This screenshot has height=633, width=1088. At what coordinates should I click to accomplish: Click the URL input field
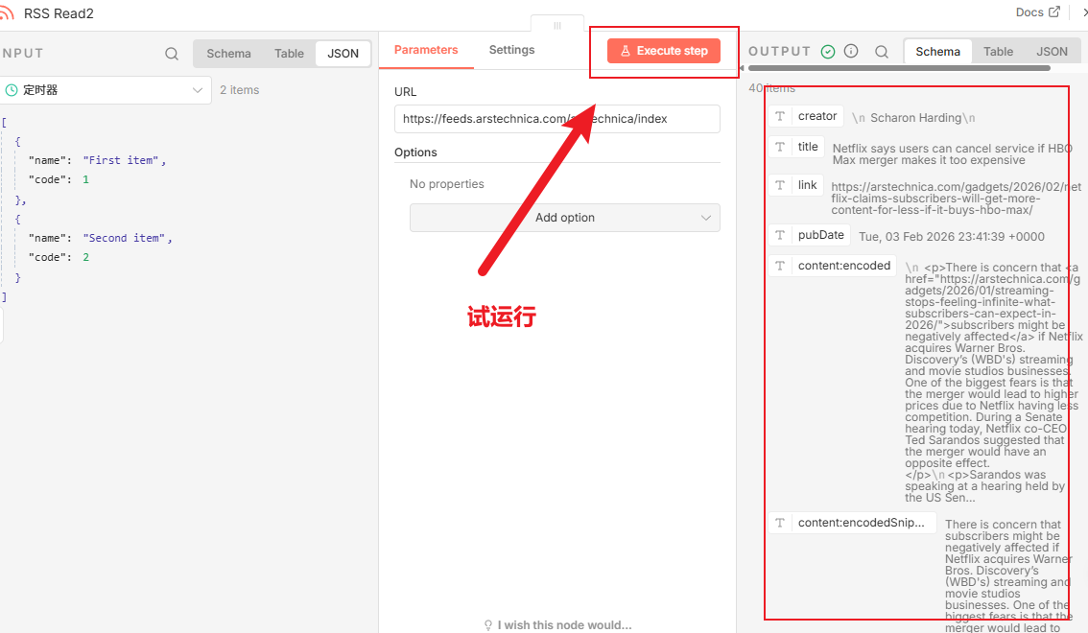[556, 119]
